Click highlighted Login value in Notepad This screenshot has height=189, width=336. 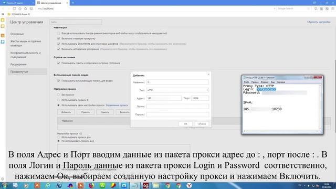pyautogui.click(x=266, y=89)
